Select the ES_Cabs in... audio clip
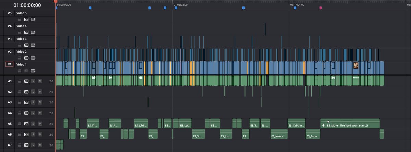This screenshot has width=411, height=152. [x=297, y=123]
